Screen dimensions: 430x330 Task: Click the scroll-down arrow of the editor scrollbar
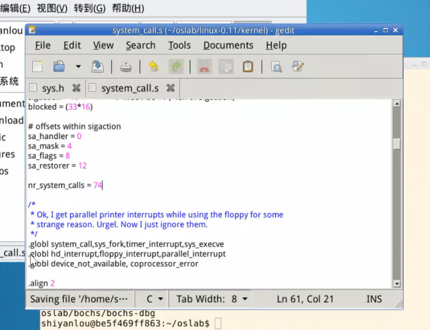397,284
